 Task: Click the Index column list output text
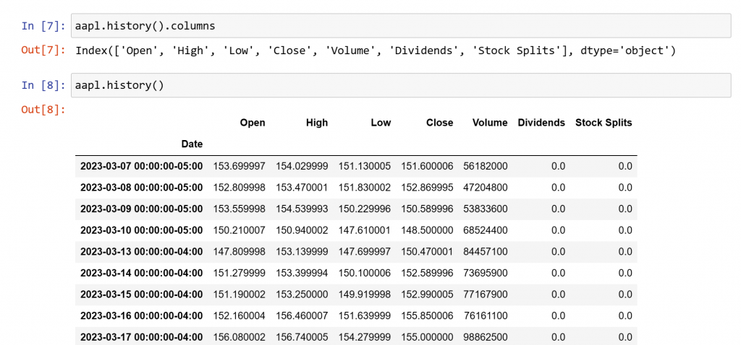pos(376,51)
